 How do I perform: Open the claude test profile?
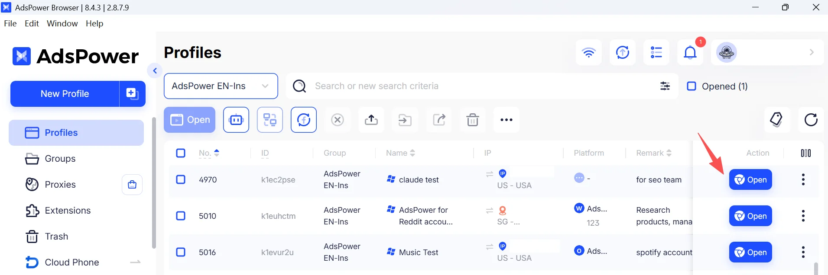click(x=750, y=179)
